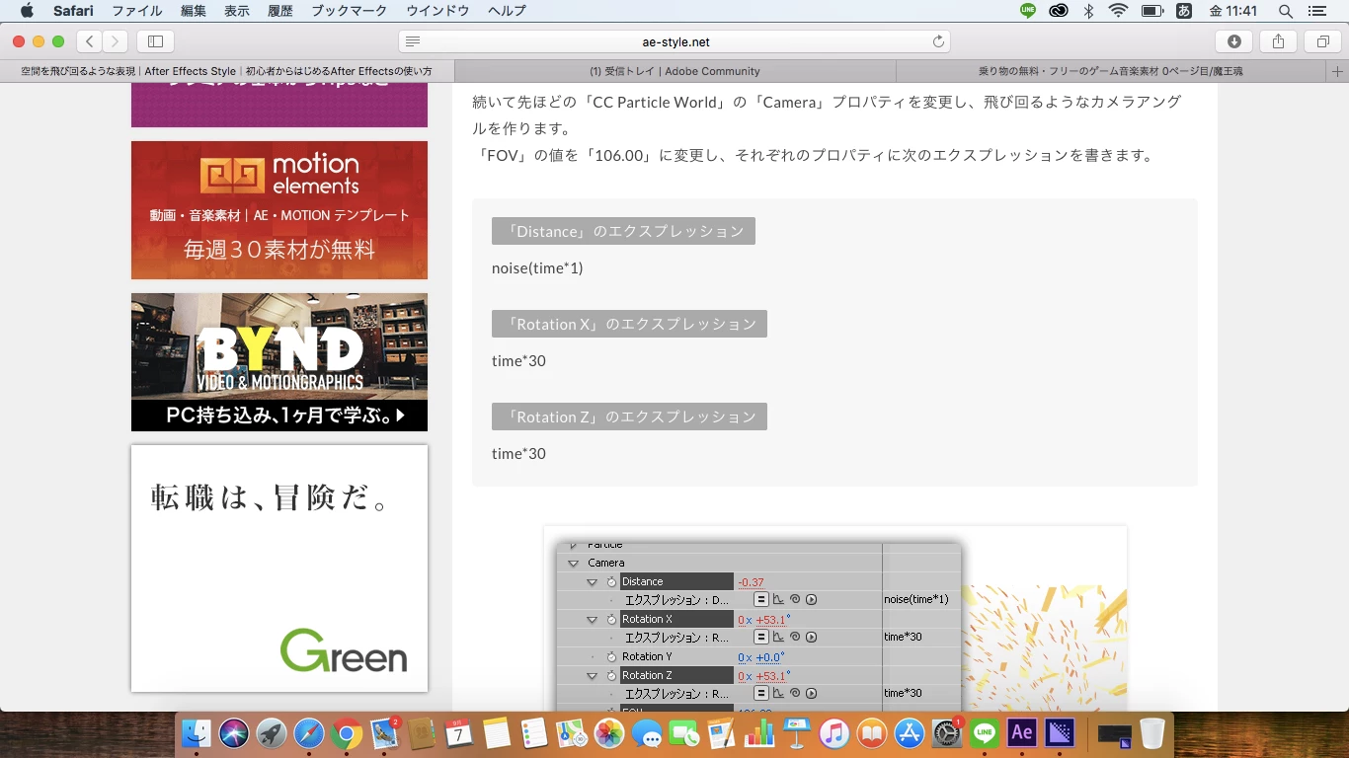The width and height of the screenshot is (1349, 758).
Task: Open the あ input source menu
Action: [1184, 11]
